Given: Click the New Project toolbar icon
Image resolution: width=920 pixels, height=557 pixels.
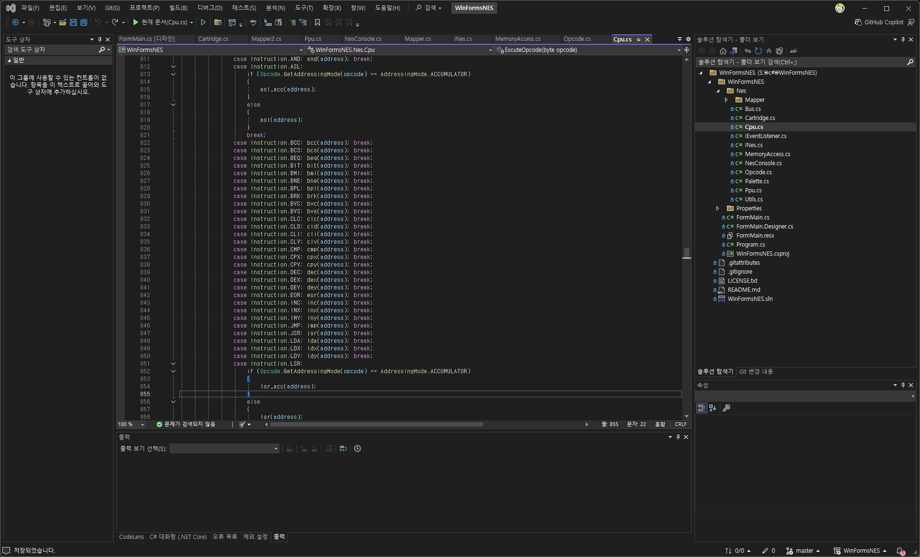Looking at the screenshot, I should coord(46,22).
